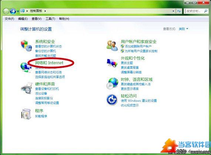Click the 控制面板 breadcrumb in address bar

point(36,11)
